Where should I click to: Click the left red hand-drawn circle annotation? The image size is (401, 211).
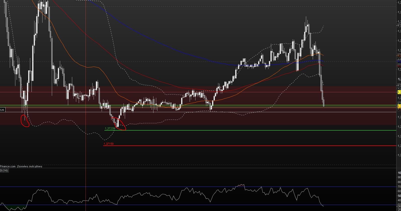(x=25, y=120)
